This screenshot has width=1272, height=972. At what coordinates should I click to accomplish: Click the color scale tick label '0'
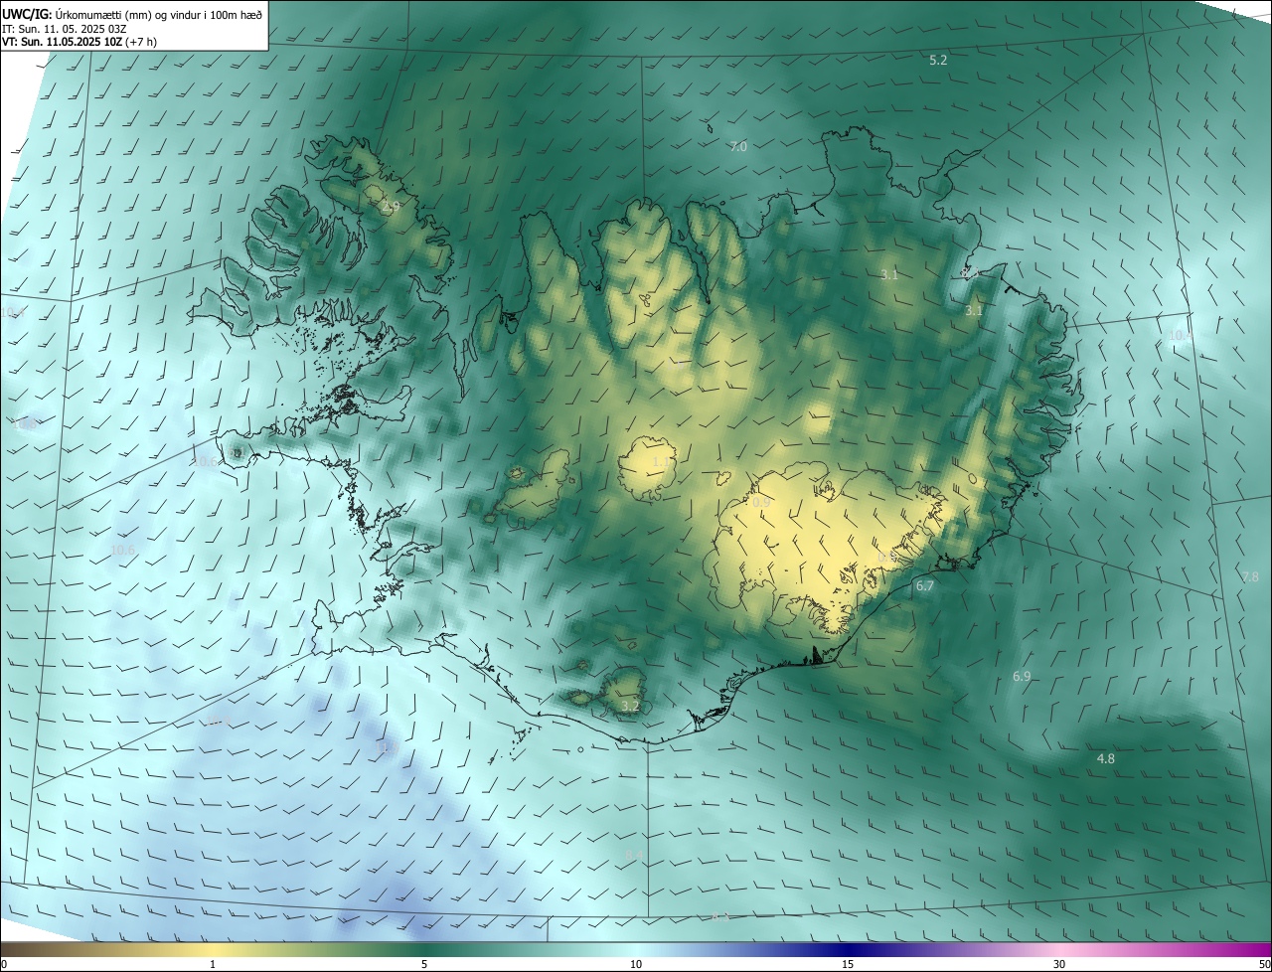[x=4, y=964]
